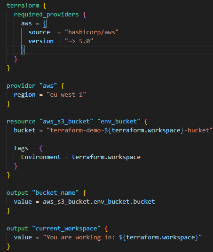Click 'terraform-demo-' text in bucket name string
The image size is (213, 252).
(77, 130)
